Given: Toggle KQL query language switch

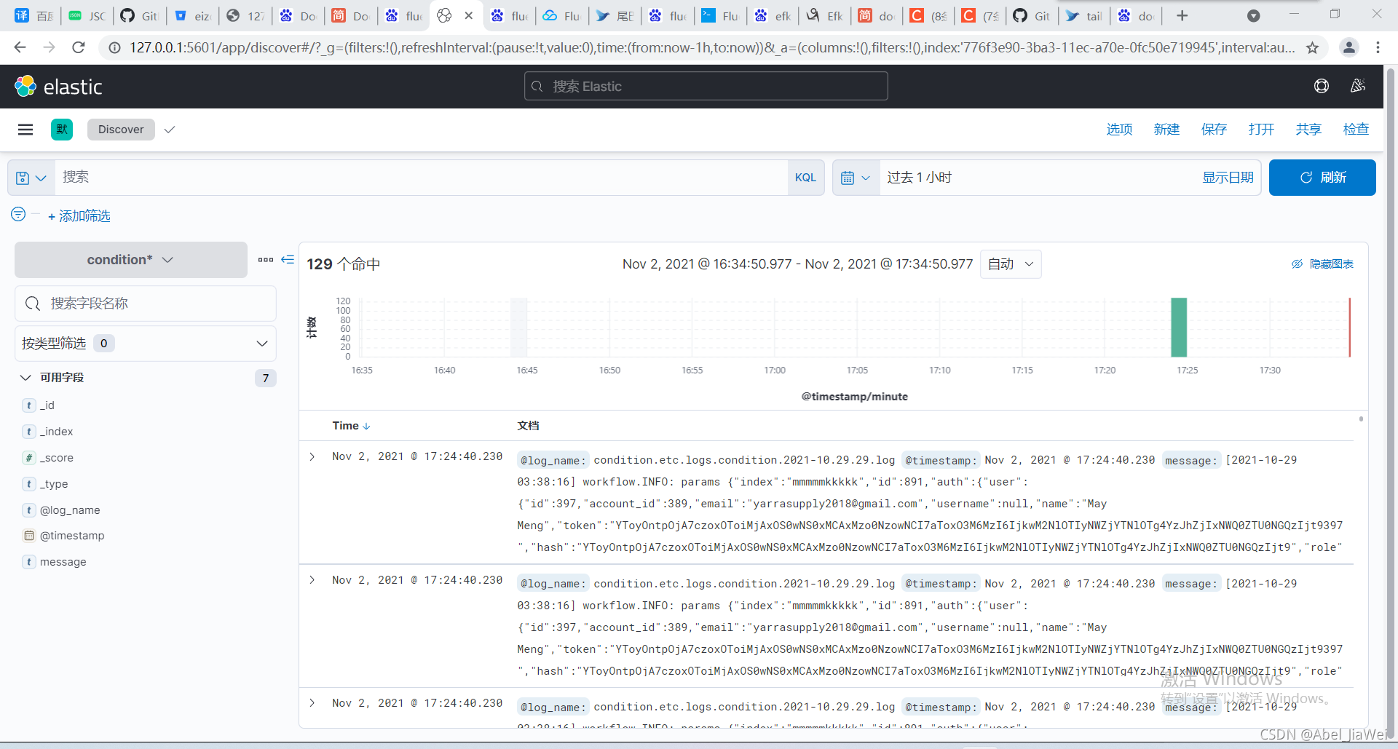Looking at the screenshot, I should click(x=805, y=178).
